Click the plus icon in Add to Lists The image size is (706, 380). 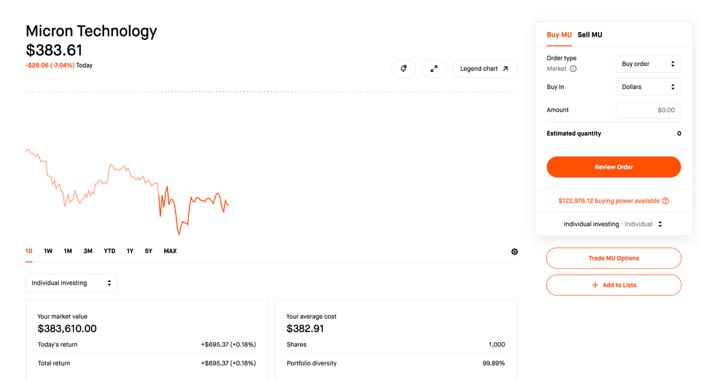point(595,285)
